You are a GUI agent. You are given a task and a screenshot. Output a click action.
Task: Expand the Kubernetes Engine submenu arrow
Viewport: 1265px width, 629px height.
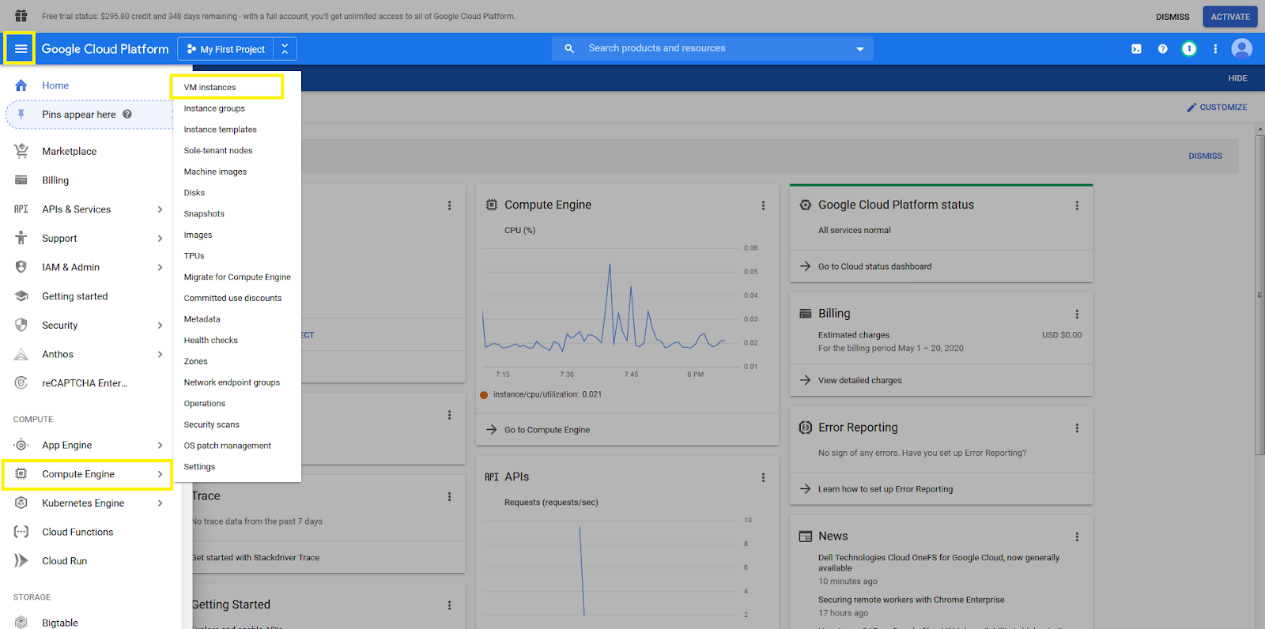pyautogui.click(x=160, y=503)
